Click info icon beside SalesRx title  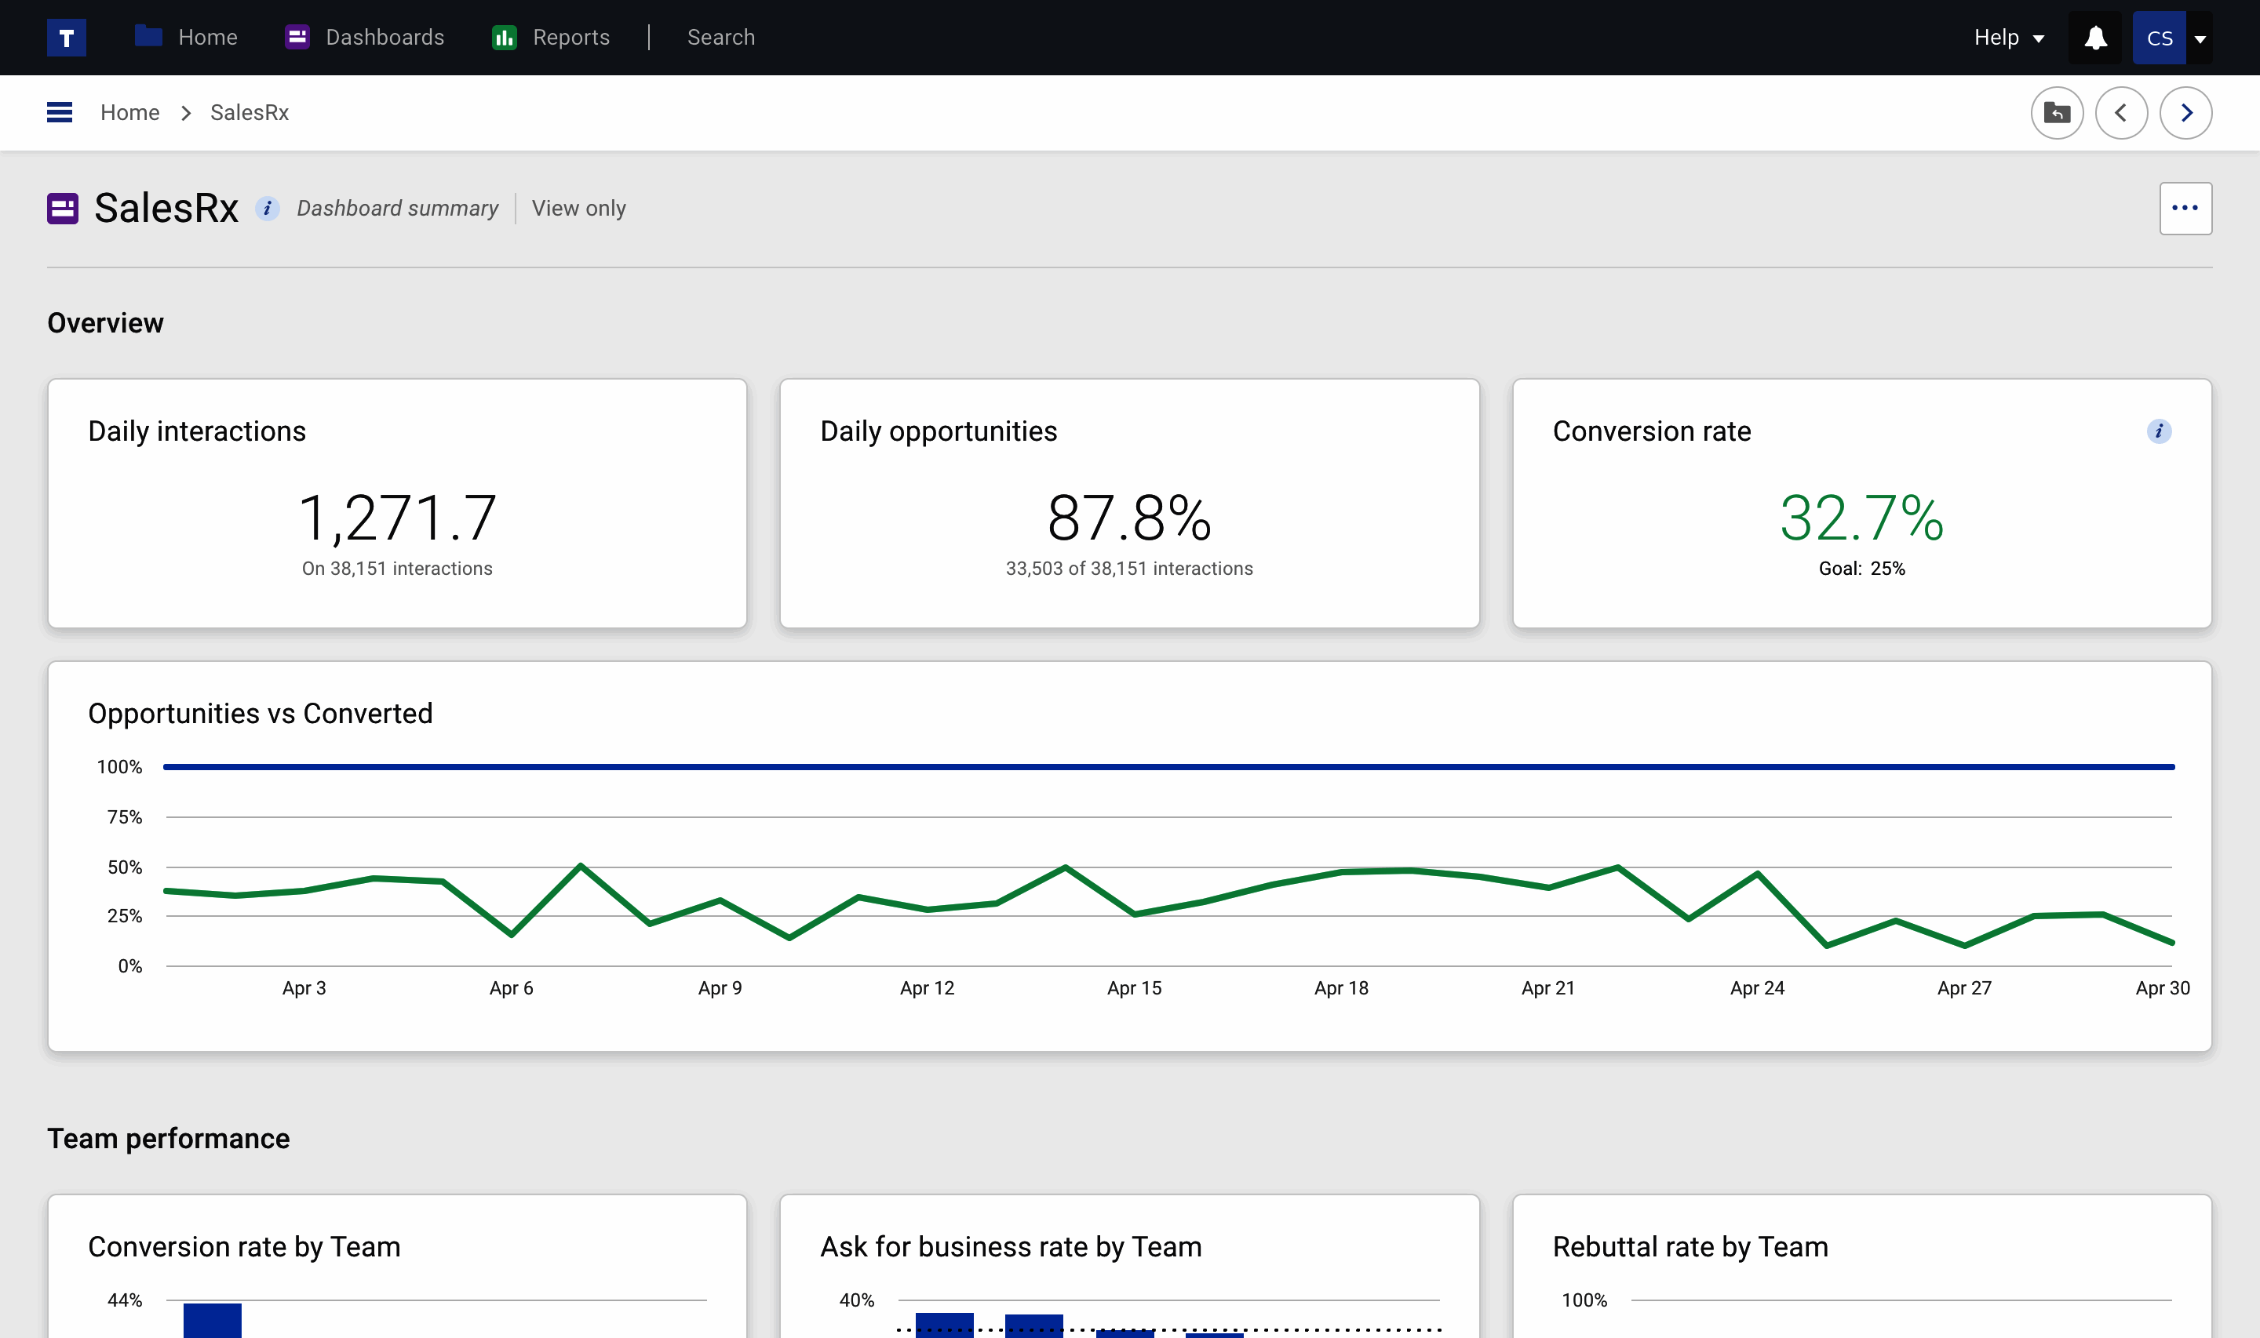pyautogui.click(x=267, y=209)
